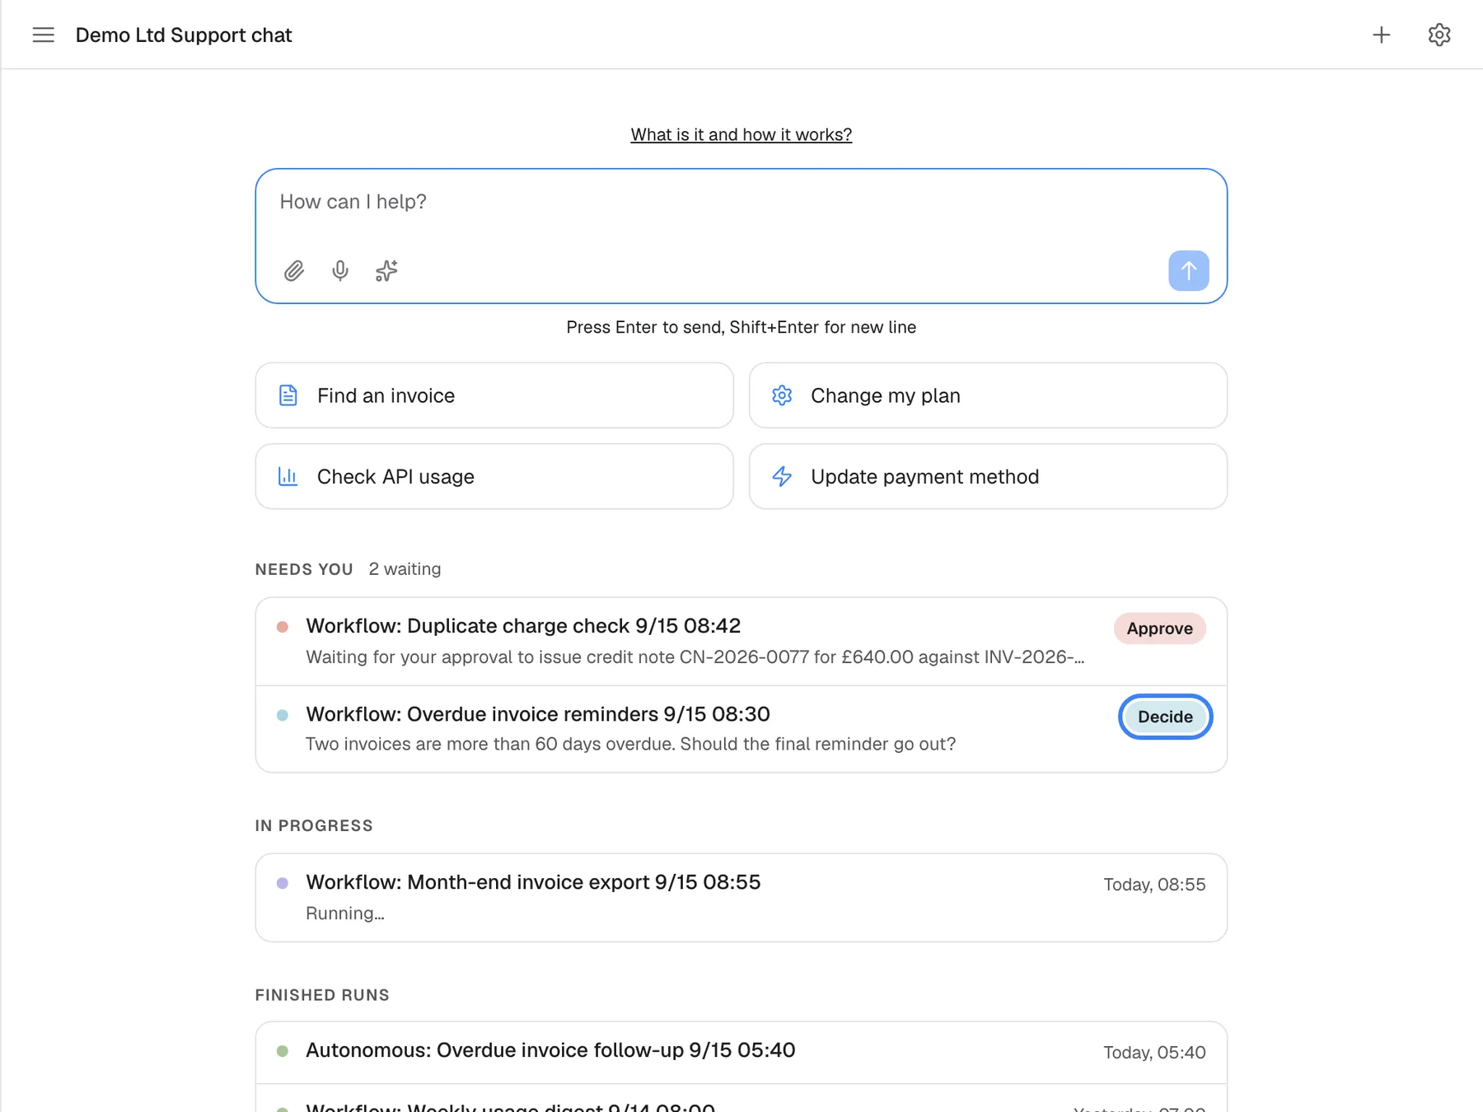This screenshot has height=1112, width=1483.
Task: Click the bar chart icon on Check API usage
Action: (x=288, y=476)
